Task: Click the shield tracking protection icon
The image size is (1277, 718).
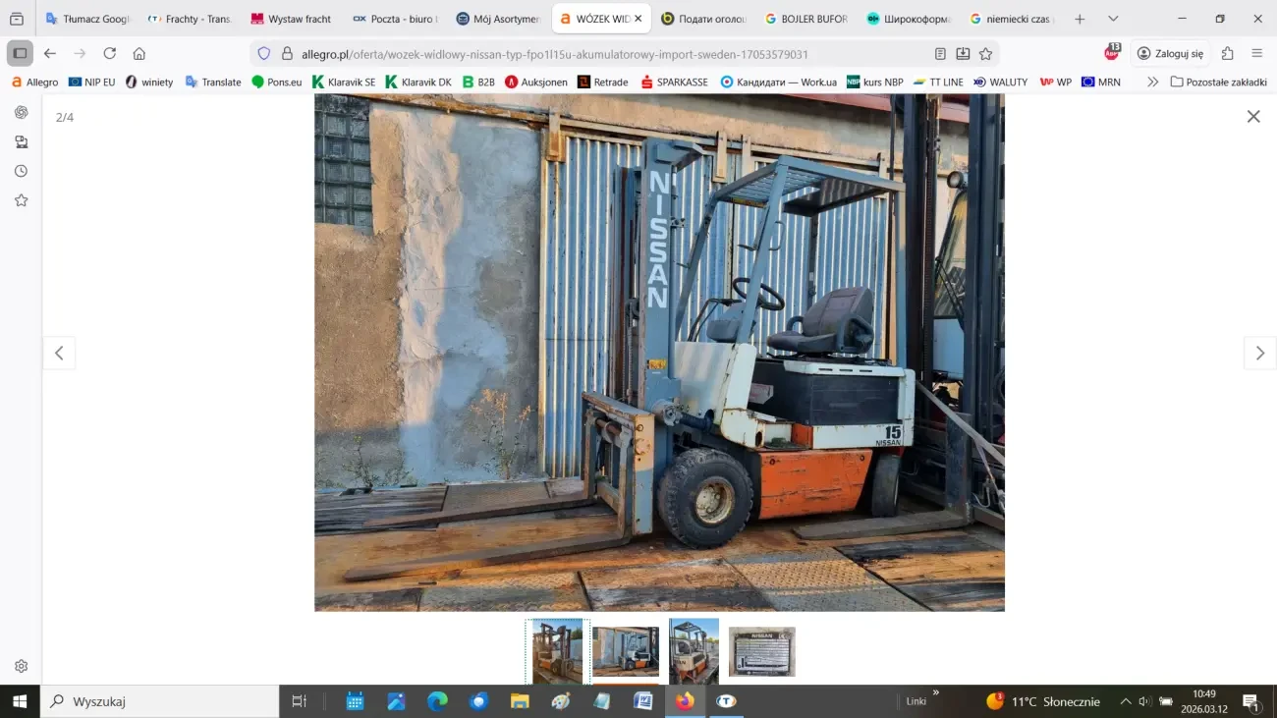Action: click(263, 54)
